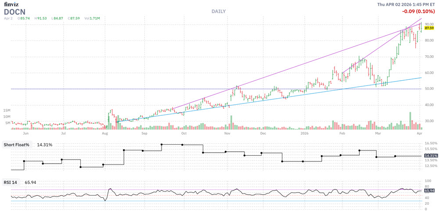Click the Short Float% indicator label
Screen dimensions: 439x214
17,144
